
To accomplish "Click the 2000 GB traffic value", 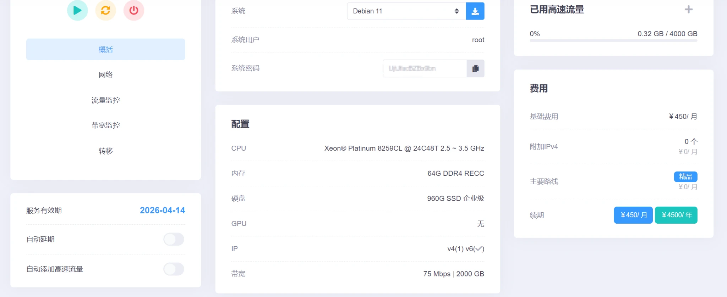I will pyautogui.click(x=470, y=274).
